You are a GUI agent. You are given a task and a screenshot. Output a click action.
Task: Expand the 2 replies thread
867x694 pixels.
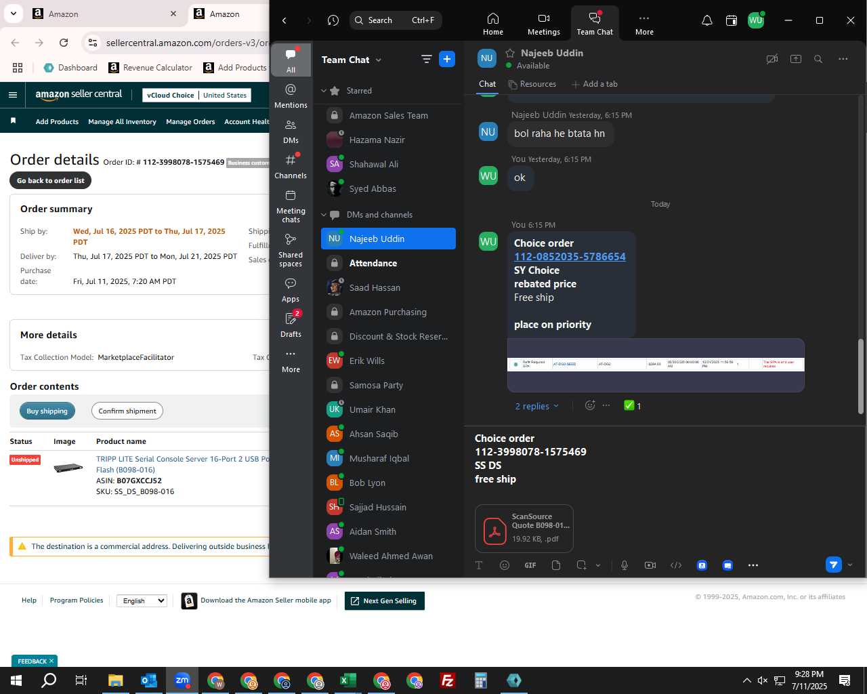tap(536, 406)
